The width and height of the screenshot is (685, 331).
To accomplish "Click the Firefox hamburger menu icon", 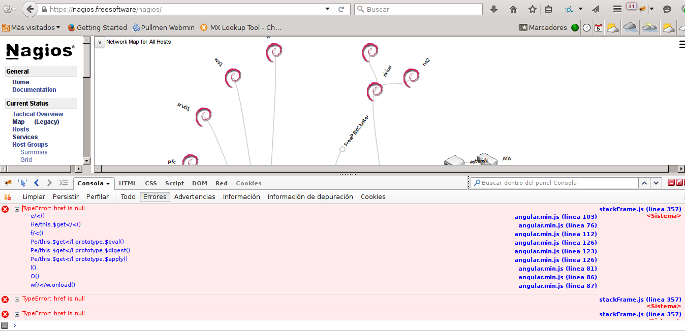I will coord(617,9).
